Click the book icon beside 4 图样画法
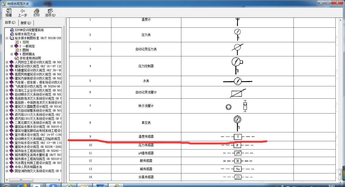 (16, 54)
